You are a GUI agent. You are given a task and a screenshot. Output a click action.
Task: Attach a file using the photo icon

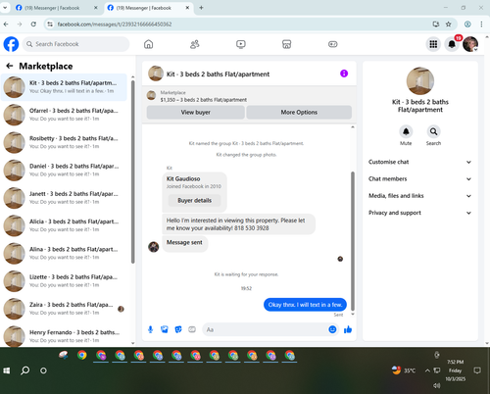pos(165,329)
